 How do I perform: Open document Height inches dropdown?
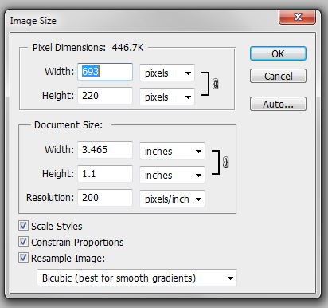(172, 175)
